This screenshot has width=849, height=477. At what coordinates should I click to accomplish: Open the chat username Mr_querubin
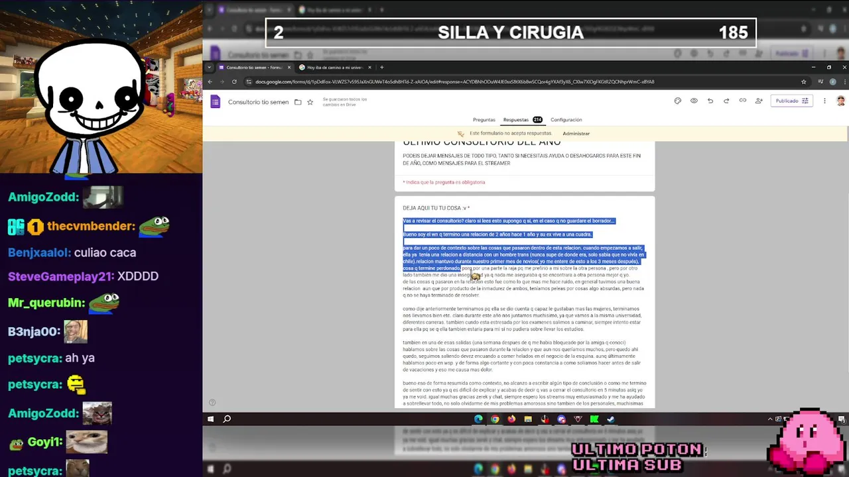coord(46,303)
